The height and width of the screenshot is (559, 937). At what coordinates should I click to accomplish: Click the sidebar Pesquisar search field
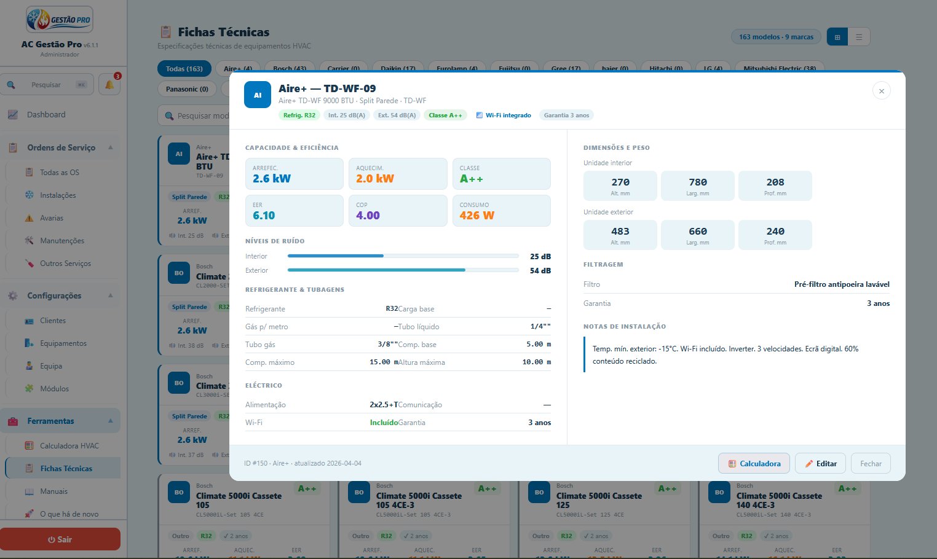coord(47,85)
